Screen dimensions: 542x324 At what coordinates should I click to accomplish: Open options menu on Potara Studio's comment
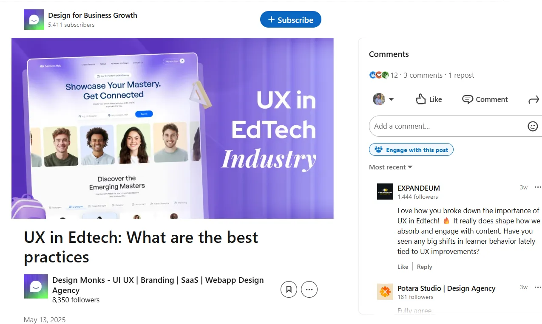(x=538, y=287)
